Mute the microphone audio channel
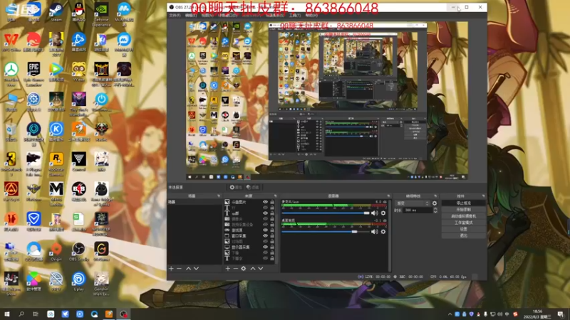Viewport: 570px width, 320px height. tap(375, 213)
